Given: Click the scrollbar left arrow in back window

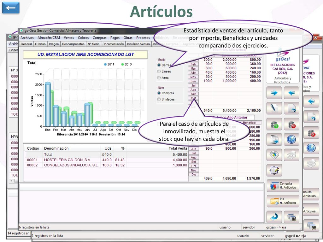Looking at the screenshot, I should pos(12,181).
